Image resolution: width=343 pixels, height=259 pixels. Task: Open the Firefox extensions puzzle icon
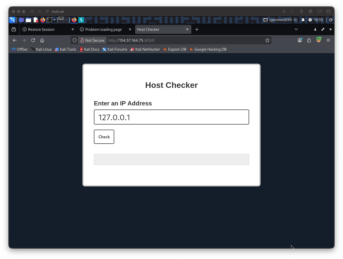point(309,40)
